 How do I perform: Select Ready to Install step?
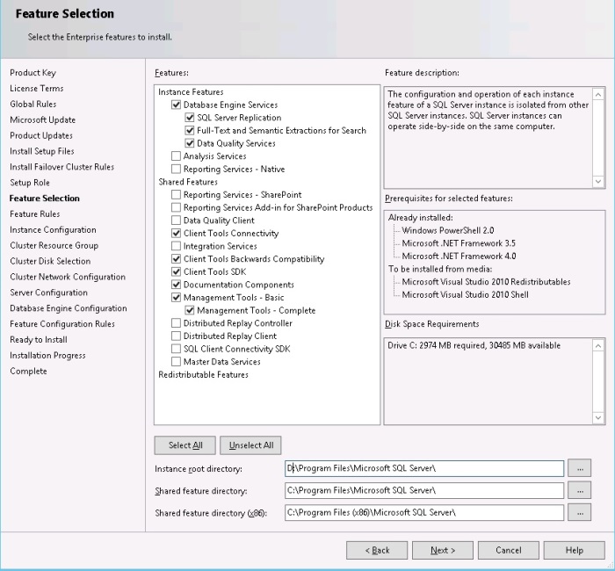(x=39, y=340)
